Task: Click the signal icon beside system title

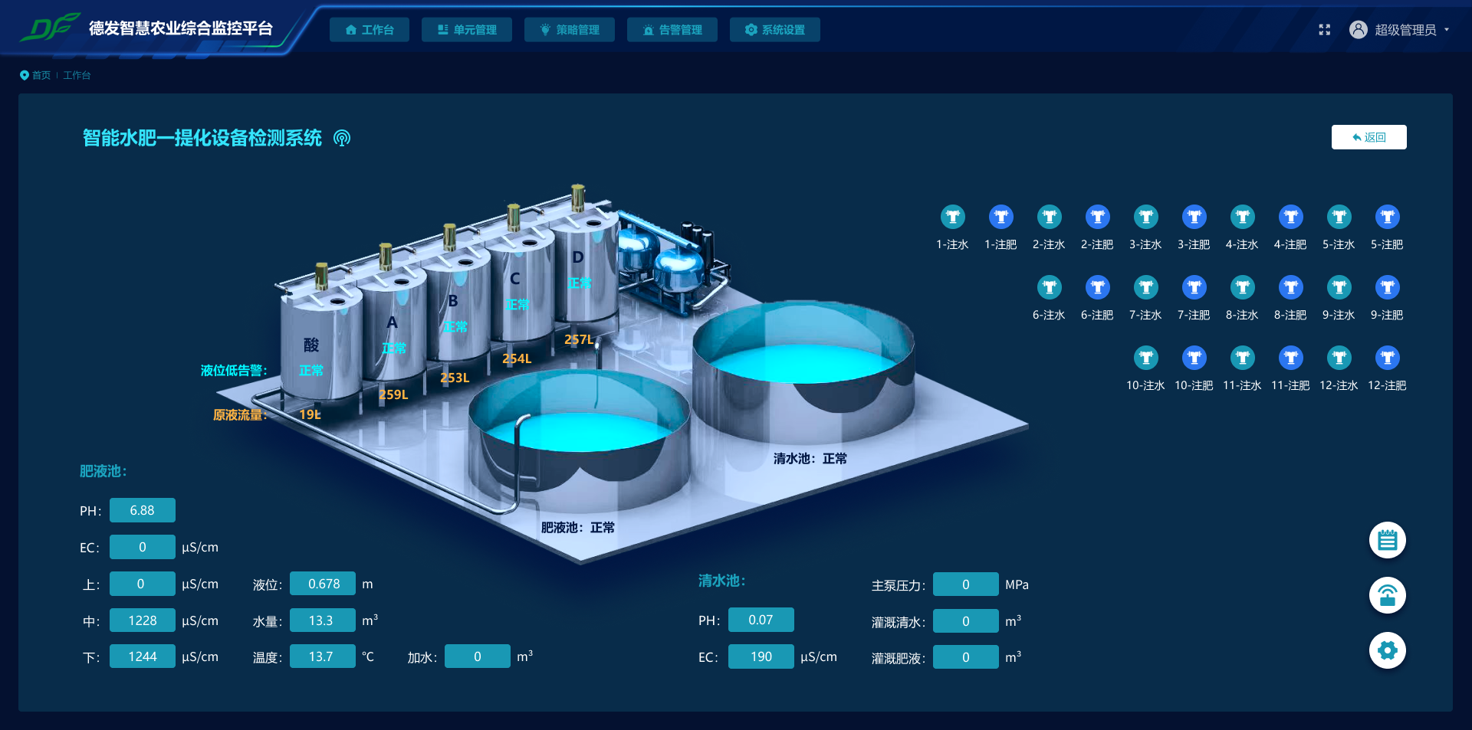Action: [x=342, y=138]
